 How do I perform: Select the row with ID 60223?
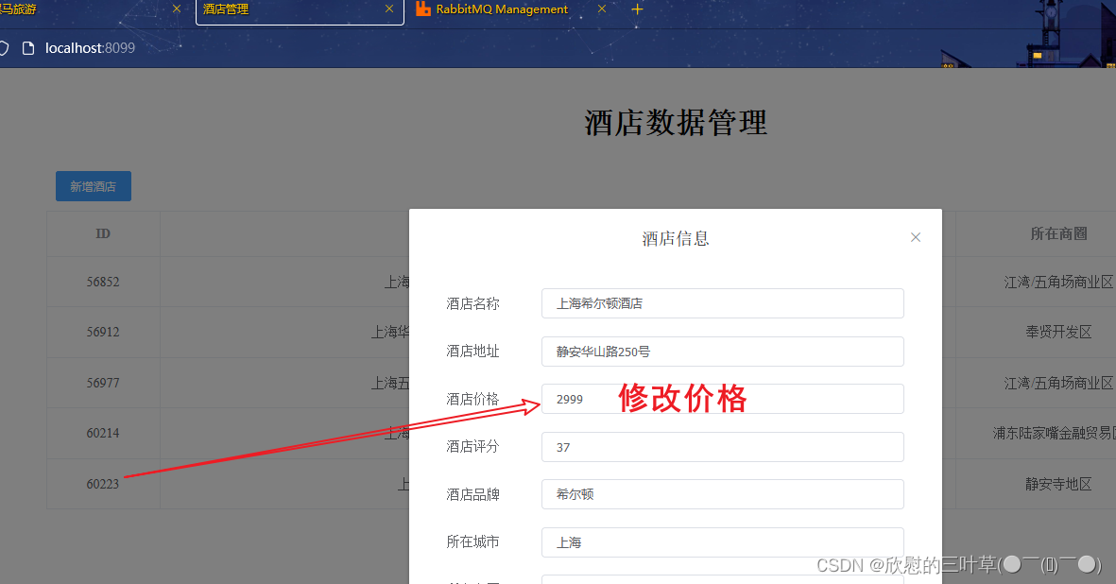103,484
